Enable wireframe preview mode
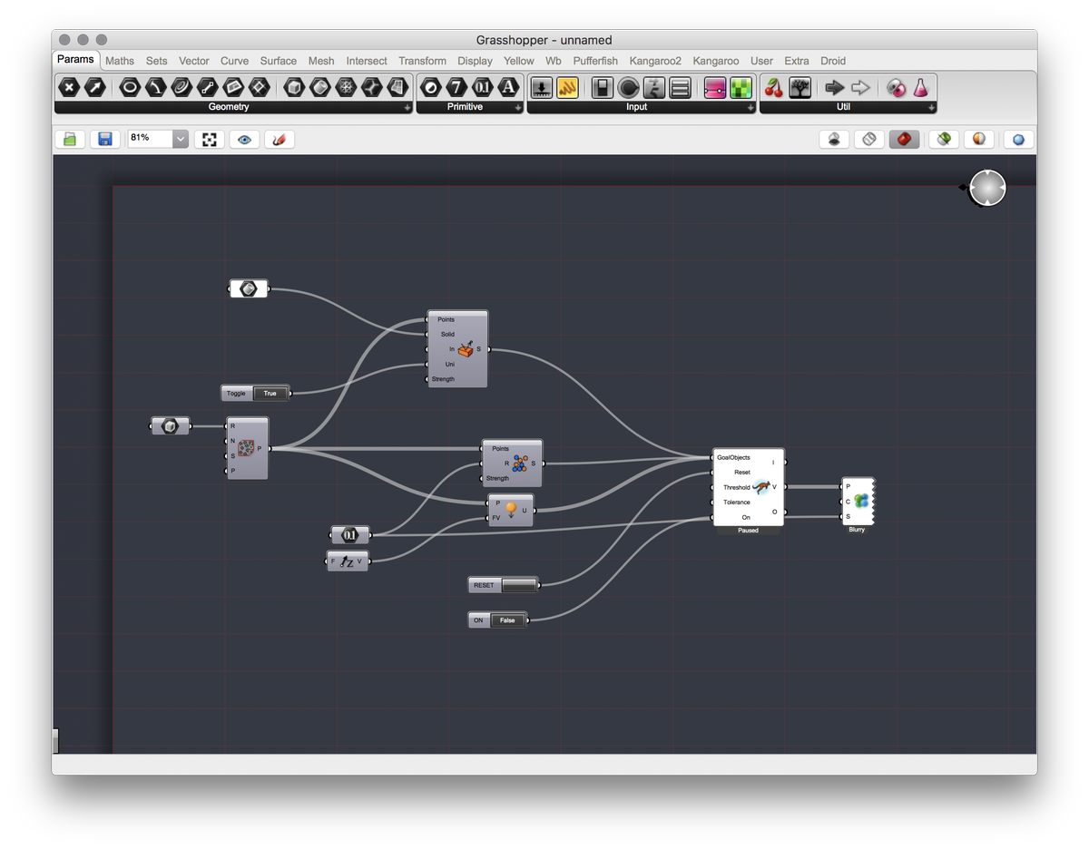The width and height of the screenshot is (1089, 849). [x=869, y=139]
